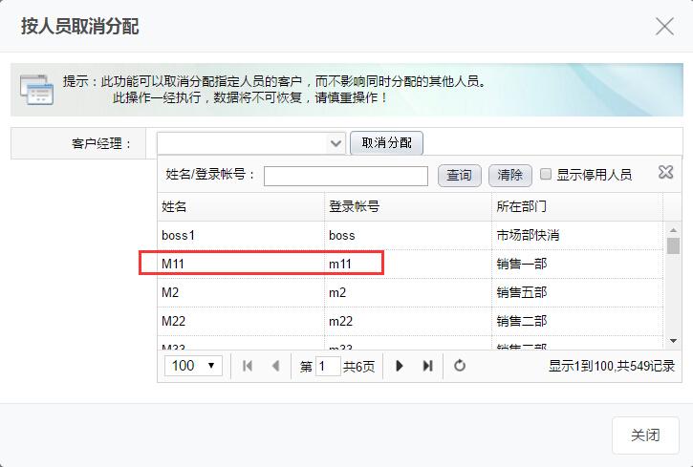Open the page size dropdown showing 100
This screenshot has width=693, height=467.
(194, 366)
